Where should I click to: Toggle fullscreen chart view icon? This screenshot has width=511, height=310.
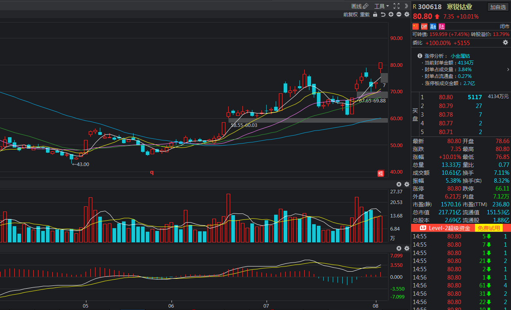(396, 6)
